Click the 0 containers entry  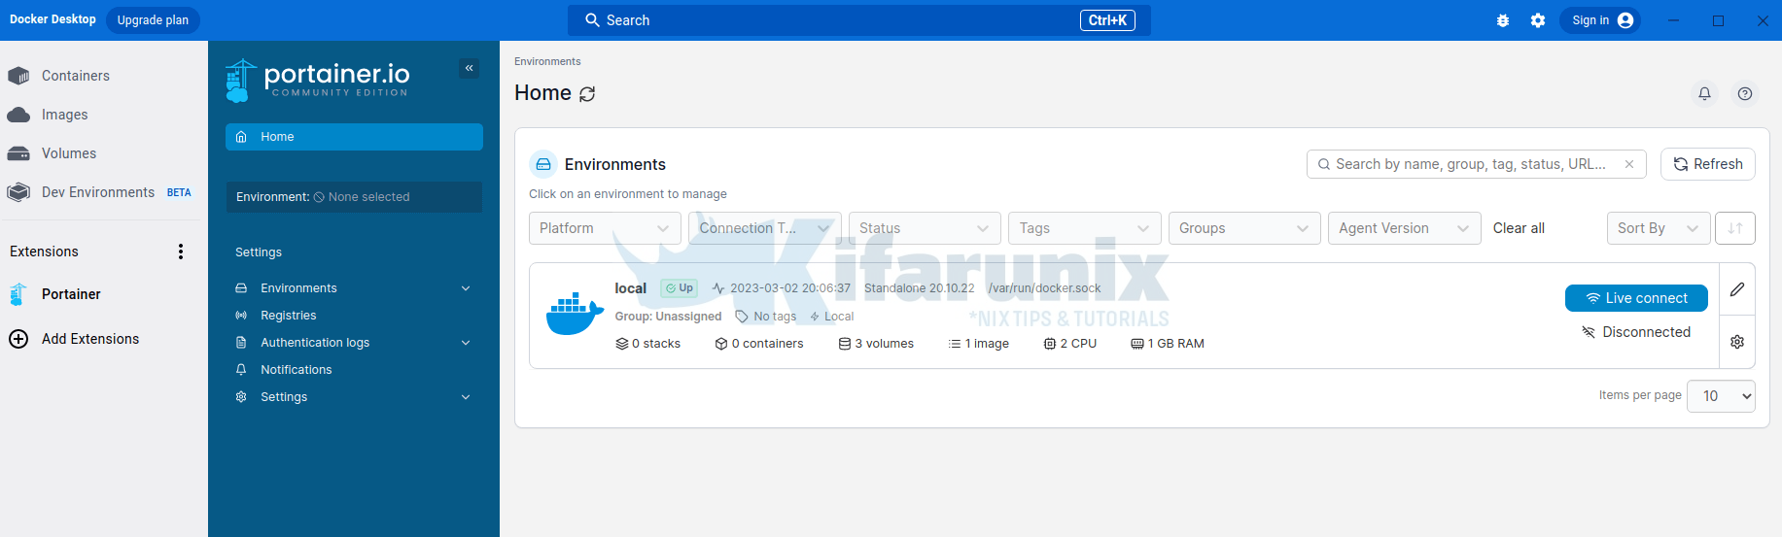tap(759, 344)
